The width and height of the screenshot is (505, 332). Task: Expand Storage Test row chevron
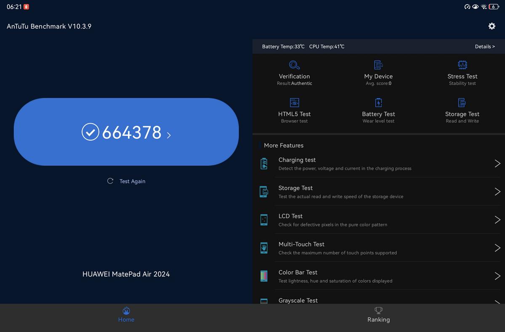pos(497,192)
